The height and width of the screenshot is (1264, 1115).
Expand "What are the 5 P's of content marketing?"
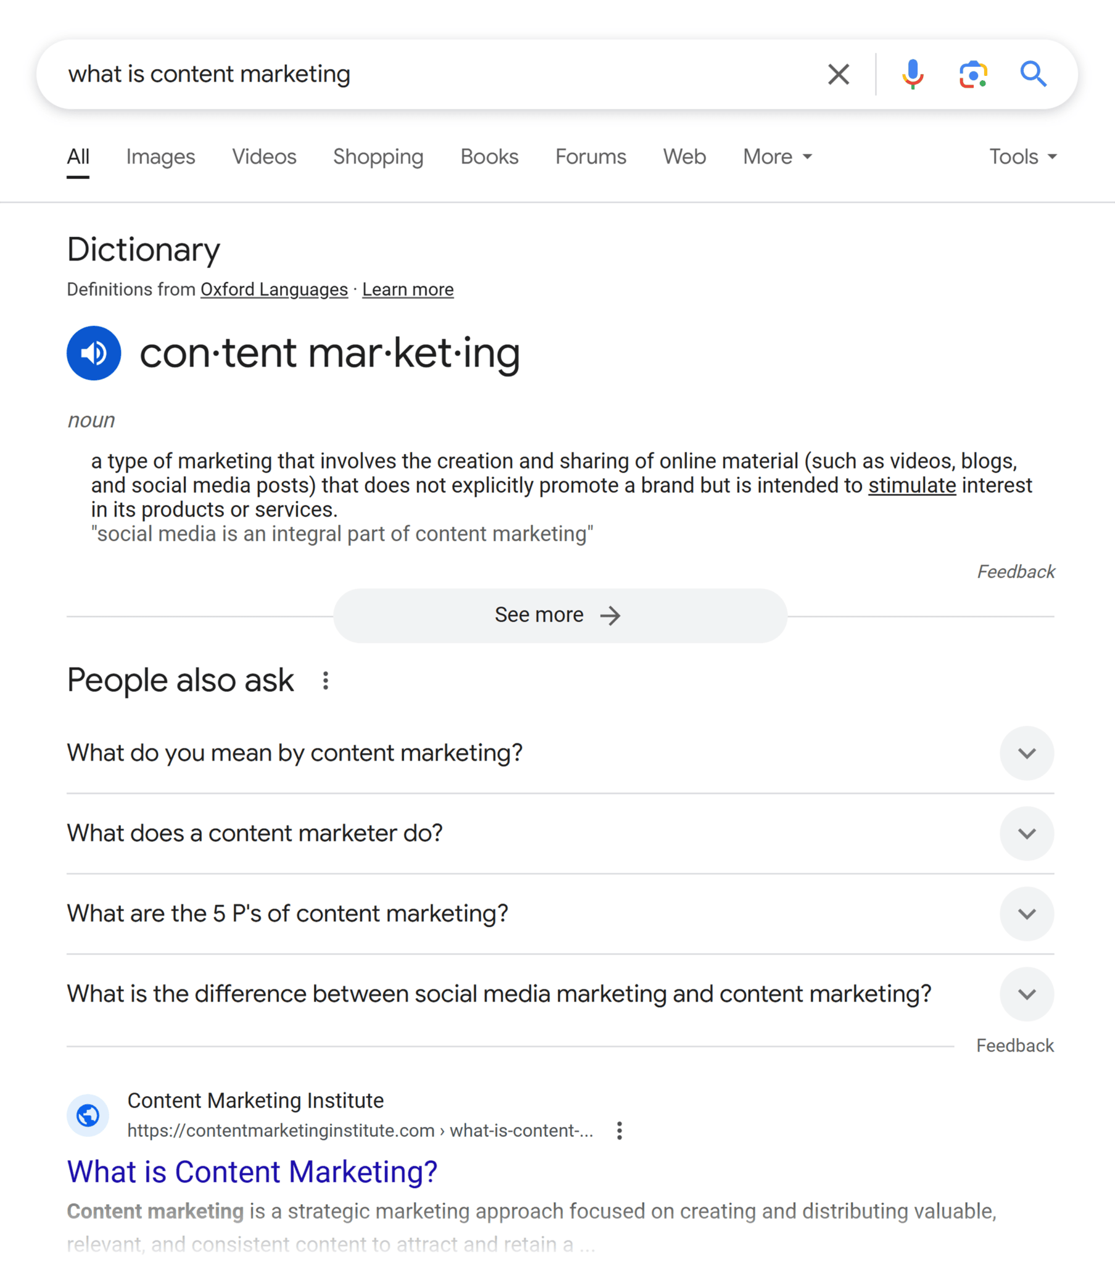(1027, 914)
